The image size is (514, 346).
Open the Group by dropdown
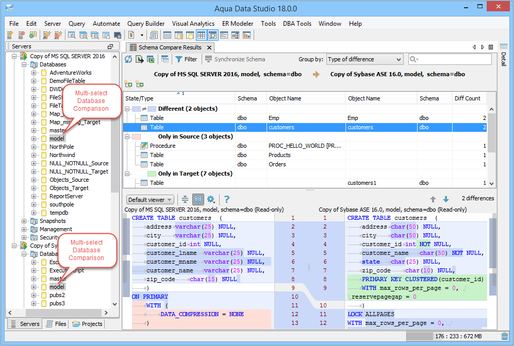[x=364, y=59]
